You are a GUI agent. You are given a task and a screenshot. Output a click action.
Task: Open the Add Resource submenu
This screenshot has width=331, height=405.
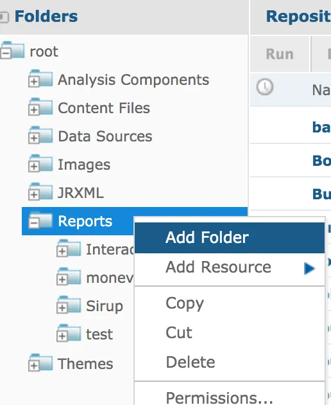click(230, 267)
